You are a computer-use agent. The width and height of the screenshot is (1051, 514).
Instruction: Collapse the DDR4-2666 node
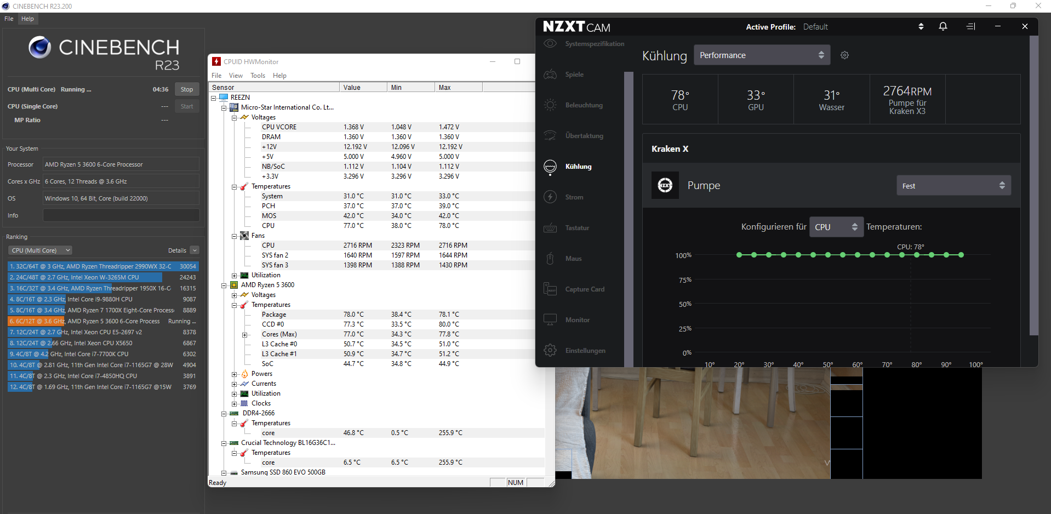[x=224, y=414]
